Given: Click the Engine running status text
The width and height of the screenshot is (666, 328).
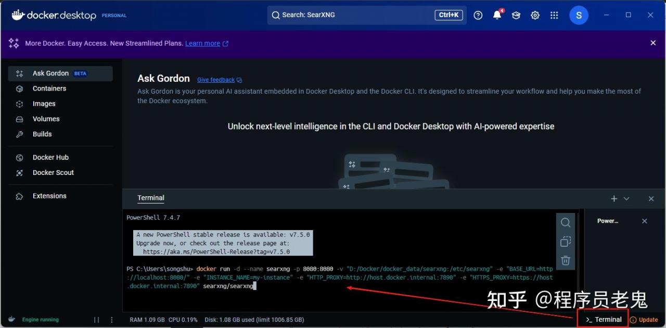Looking at the screenshot, I should click(41, 320).
